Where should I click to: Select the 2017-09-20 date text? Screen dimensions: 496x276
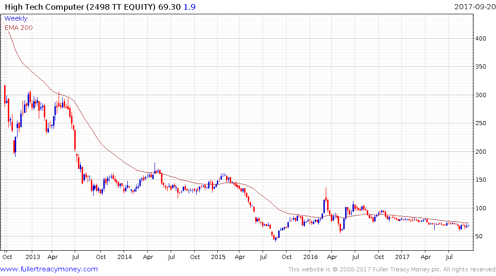click(475, 7)
